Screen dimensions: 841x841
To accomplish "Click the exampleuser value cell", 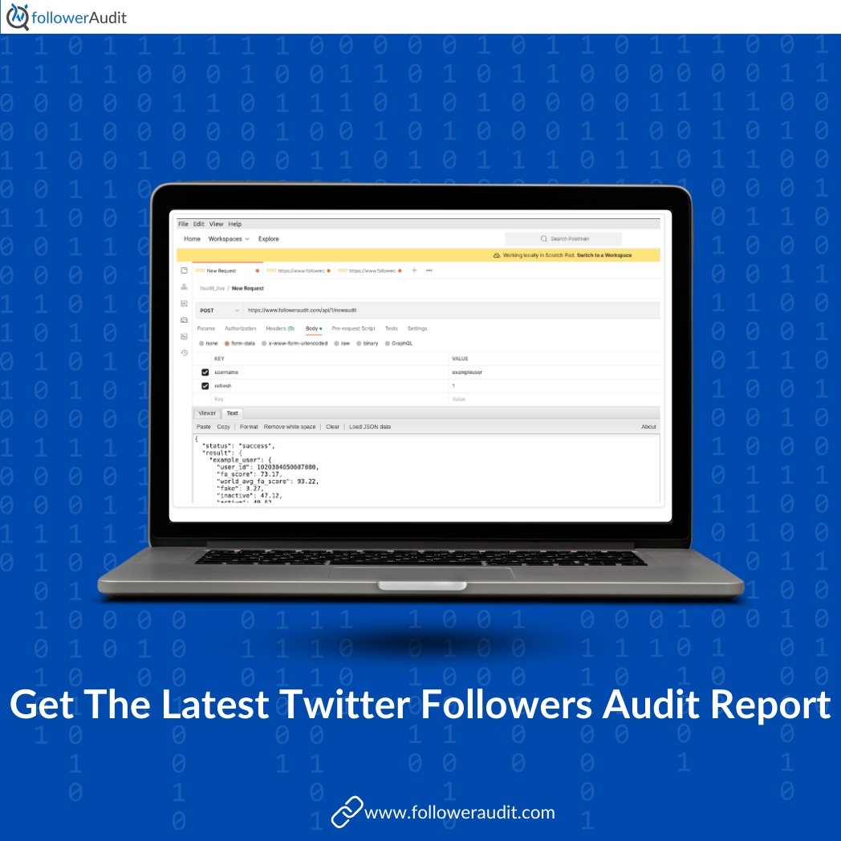I will coord(554,372).
